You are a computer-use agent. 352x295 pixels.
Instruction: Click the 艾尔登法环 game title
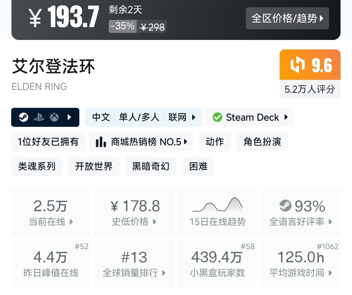(x=53, y=66)
